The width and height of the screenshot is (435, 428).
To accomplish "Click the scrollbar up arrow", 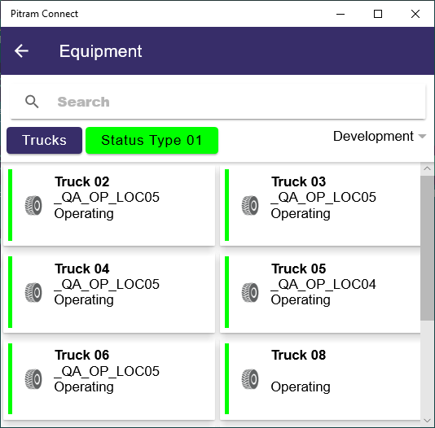I will [x=427, y=168].
